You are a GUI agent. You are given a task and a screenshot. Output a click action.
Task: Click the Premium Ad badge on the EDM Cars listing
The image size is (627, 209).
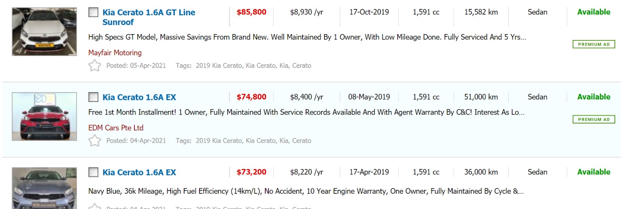(594, 119)
